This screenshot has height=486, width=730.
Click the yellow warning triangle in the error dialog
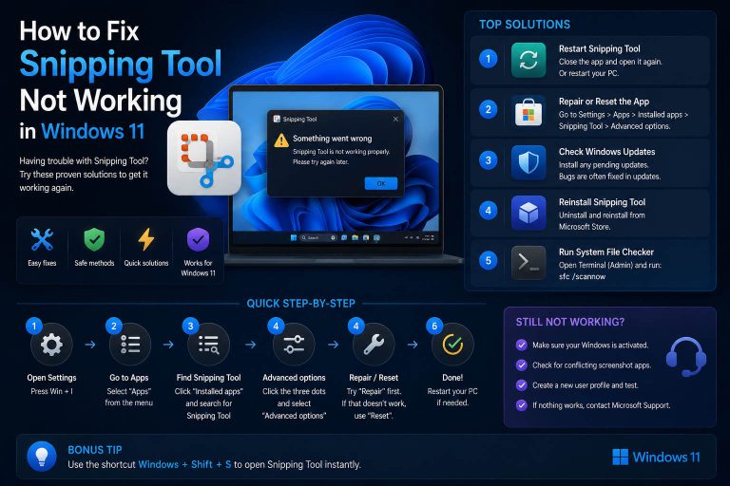(281, 140)
